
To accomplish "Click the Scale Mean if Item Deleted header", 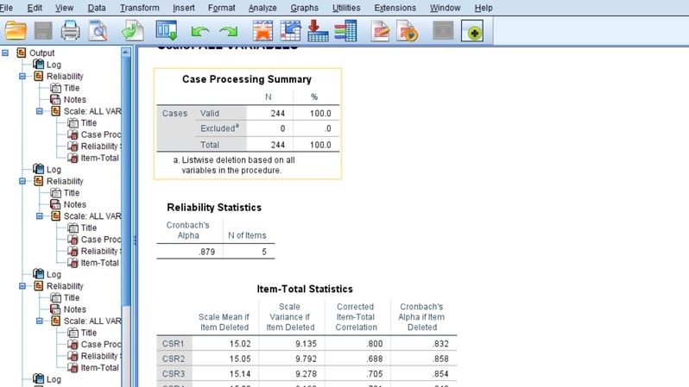I will pyautogui.click(x=224, y=322).
